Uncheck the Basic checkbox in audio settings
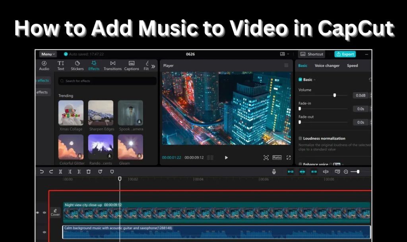This screenshot has height=242, width=407. (300, 79)
